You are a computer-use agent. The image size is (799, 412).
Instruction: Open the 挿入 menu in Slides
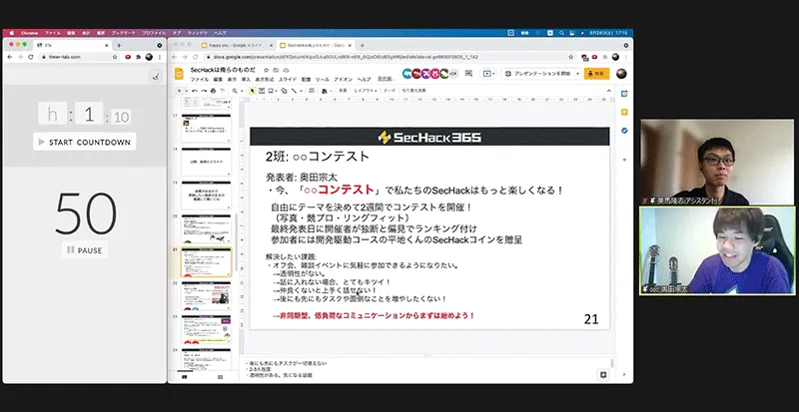tap(246, 80)
